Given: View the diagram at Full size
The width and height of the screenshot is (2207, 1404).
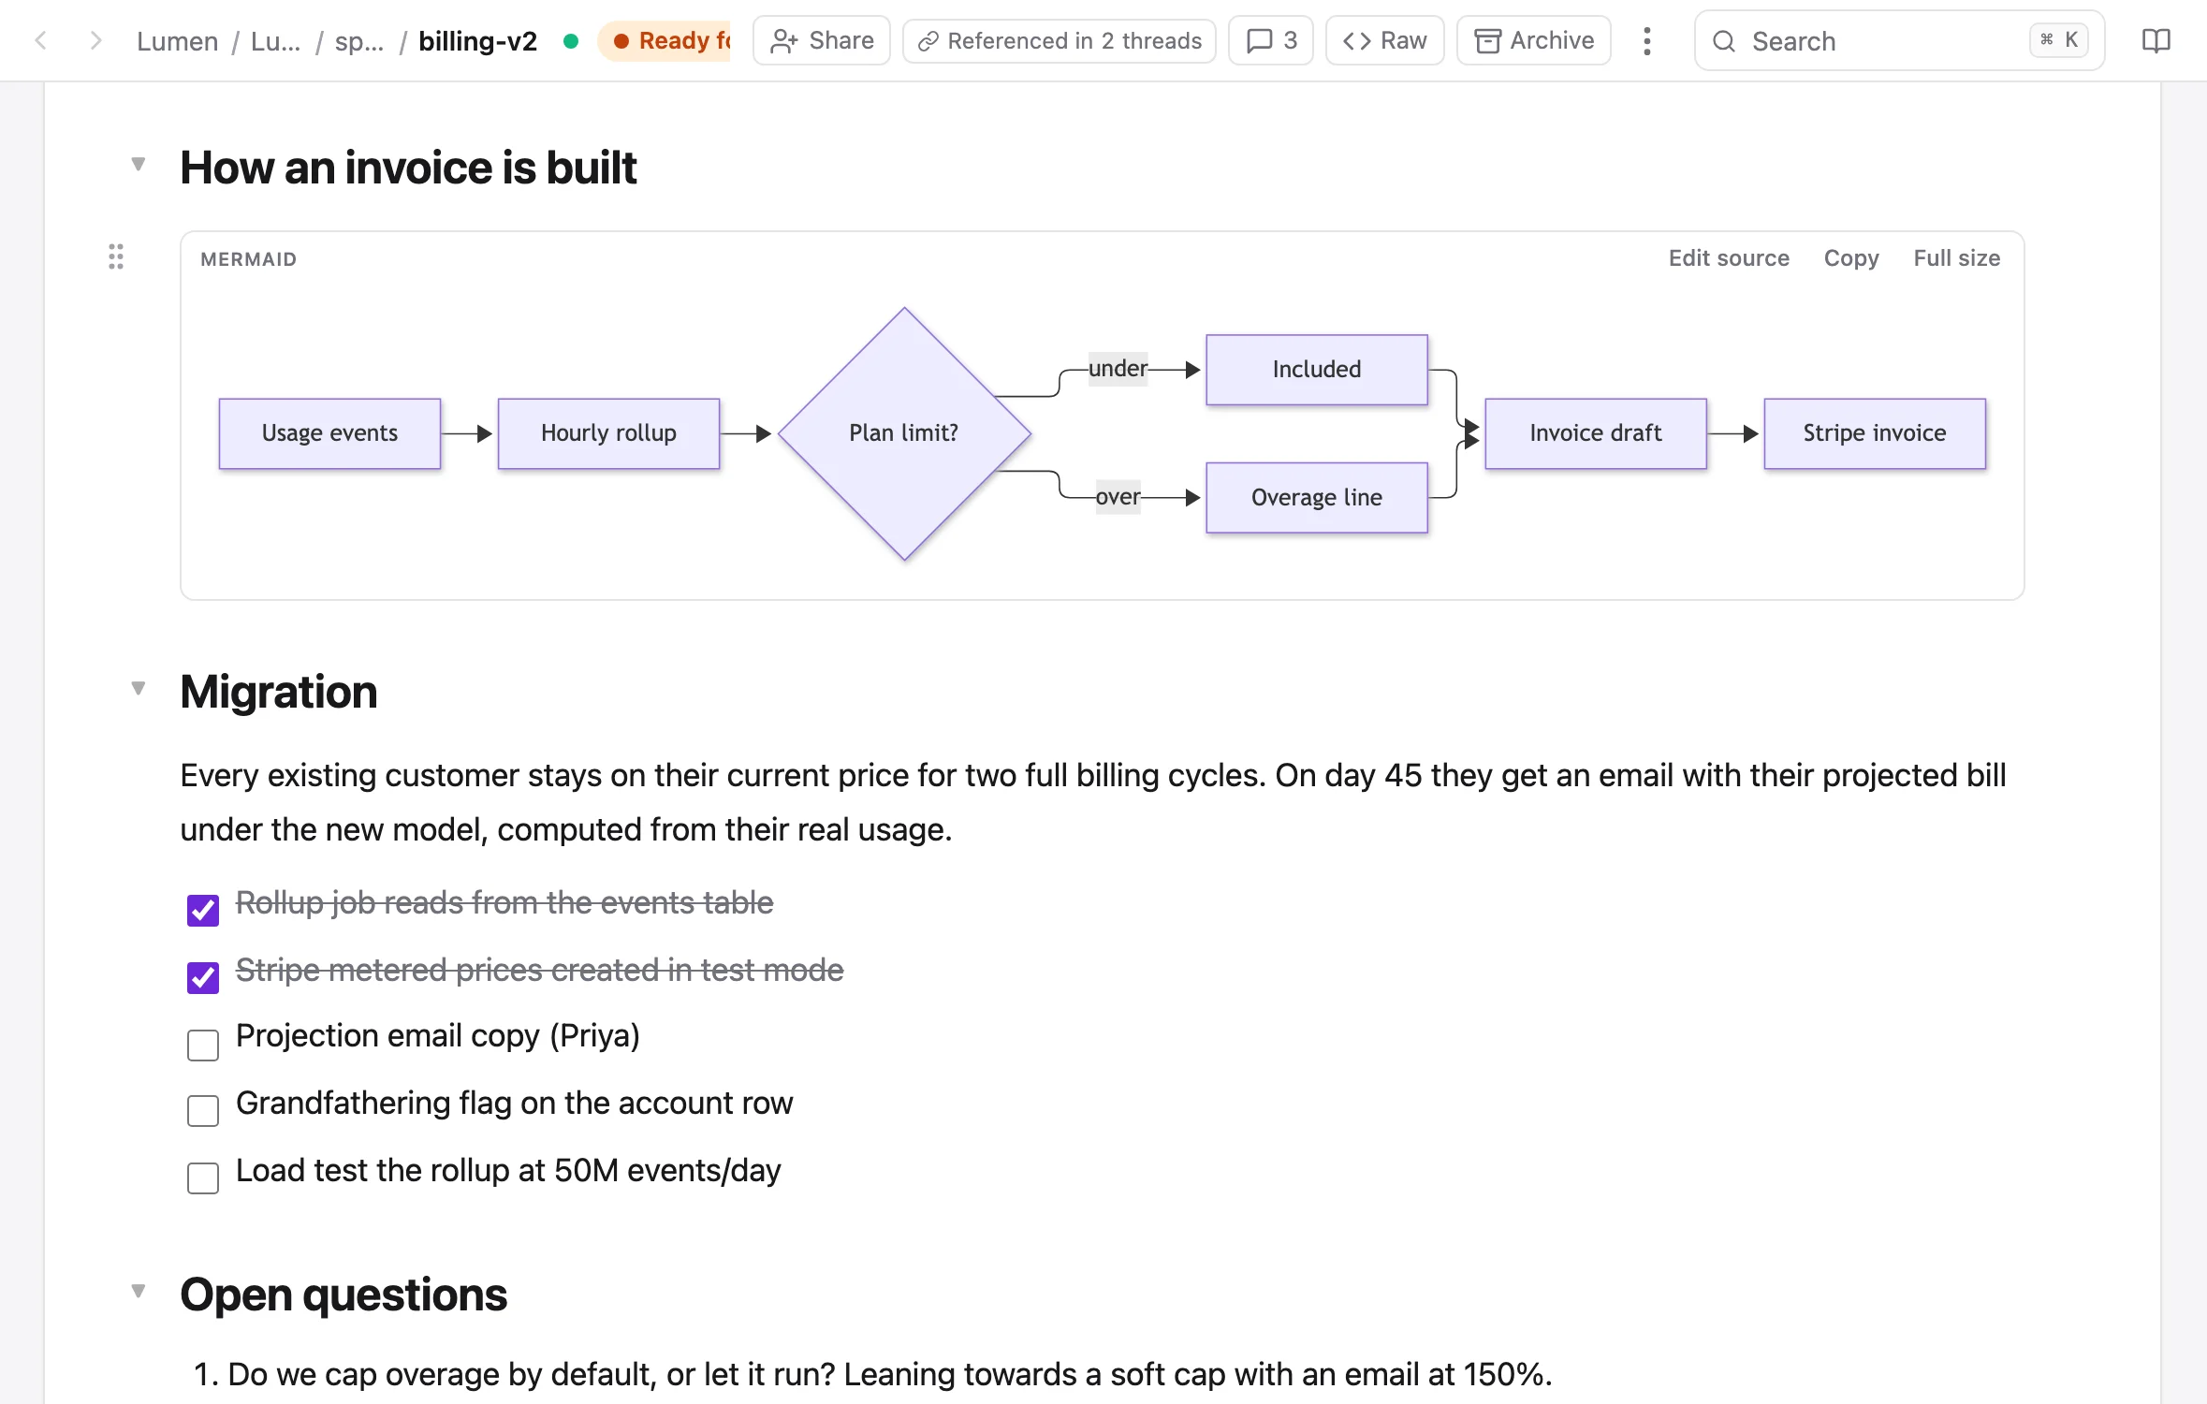Looking at the screenshot, I should (1956, 258).
